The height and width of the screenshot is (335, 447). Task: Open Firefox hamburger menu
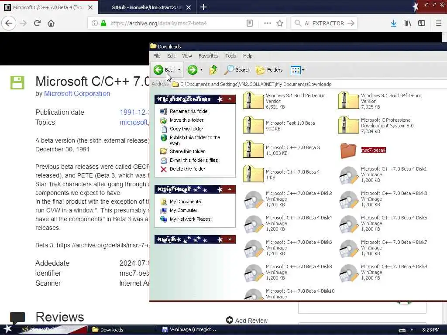coord(438,24)
